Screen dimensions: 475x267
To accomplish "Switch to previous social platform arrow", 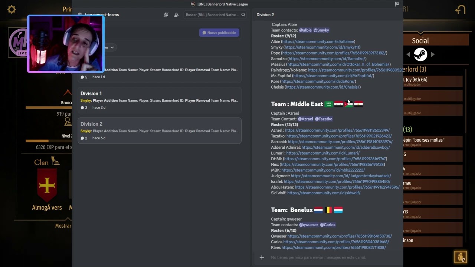I will point(408,55).
